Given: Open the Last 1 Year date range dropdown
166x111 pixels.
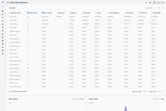Looking at the screenshot, I should (x=151, y=8).
